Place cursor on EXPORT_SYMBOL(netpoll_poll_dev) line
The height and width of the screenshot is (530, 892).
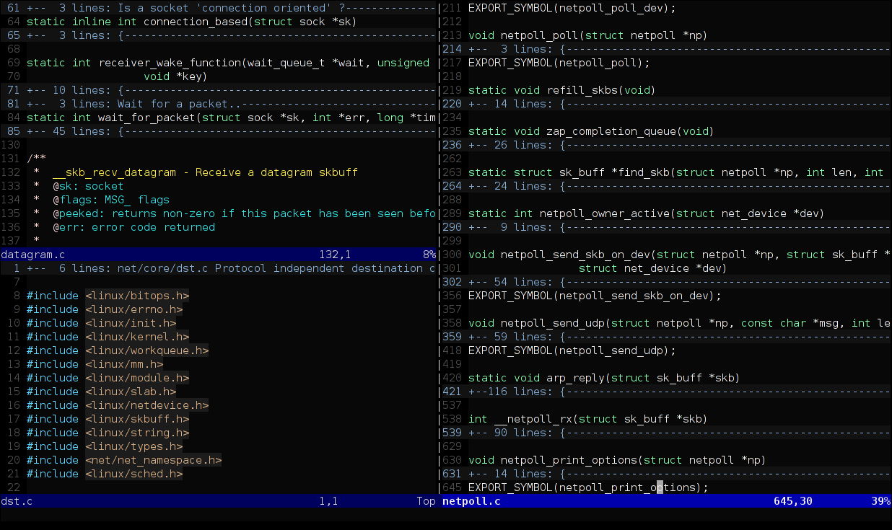click(570, 8)
